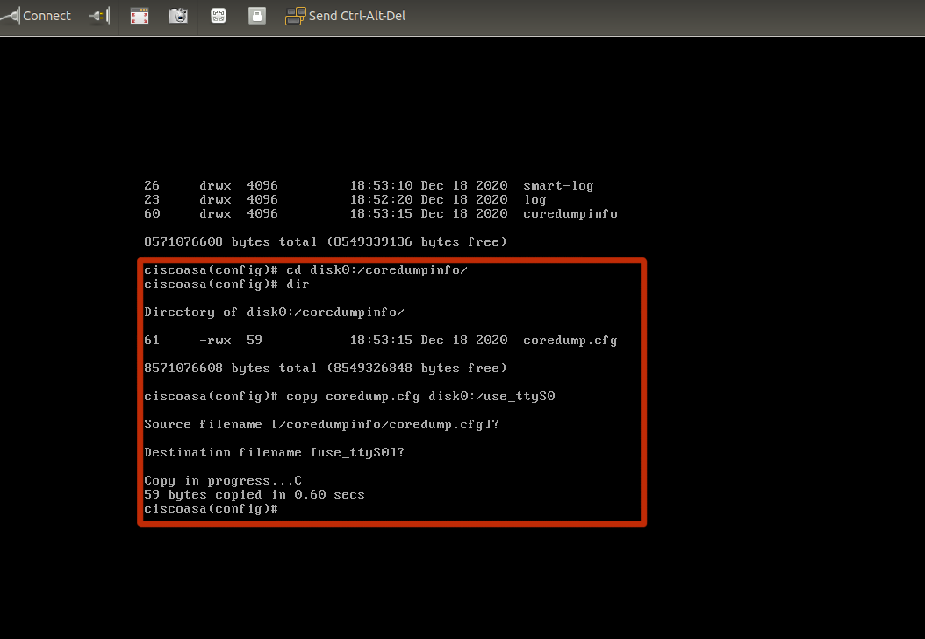Click the coredump.cfg file name in listing

tap(570, 341)
